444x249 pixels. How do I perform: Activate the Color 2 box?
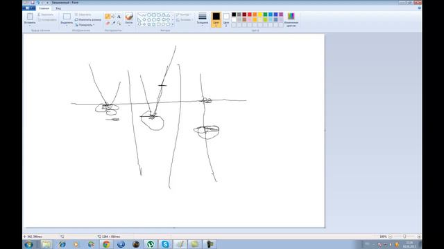pyautogui.click(x=226, y=19)
